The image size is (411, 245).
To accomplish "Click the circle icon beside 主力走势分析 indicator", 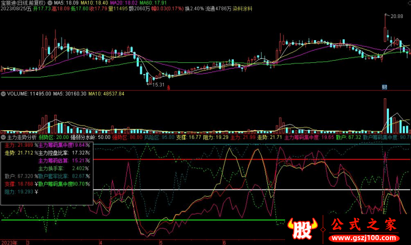I will [x=3, y=137].
